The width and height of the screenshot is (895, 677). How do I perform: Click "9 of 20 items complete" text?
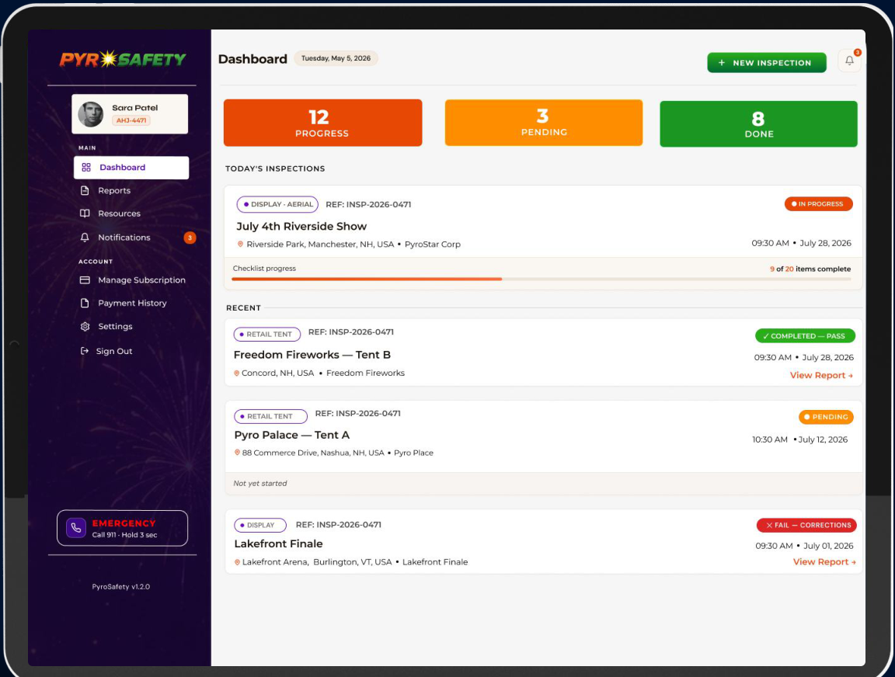click(x=810, y=269)
